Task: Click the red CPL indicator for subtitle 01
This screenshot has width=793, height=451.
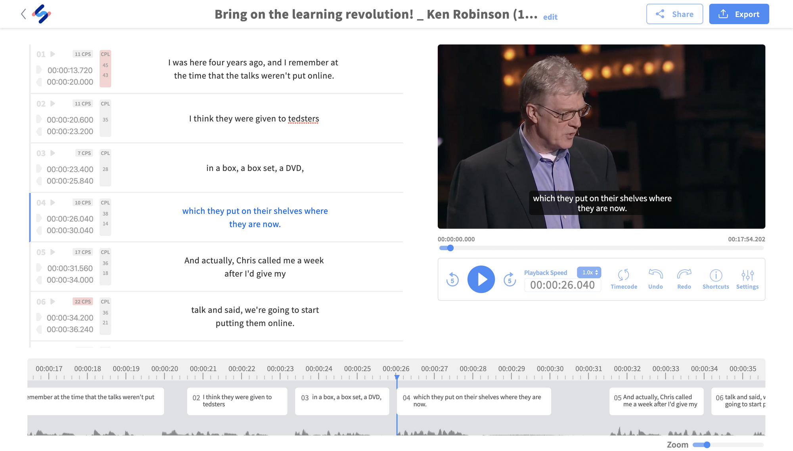Action: tap(105, 69)
